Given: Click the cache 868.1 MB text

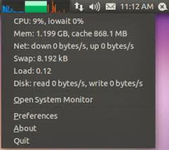Looking at the screenshot, I should click(x=99, y=33).
